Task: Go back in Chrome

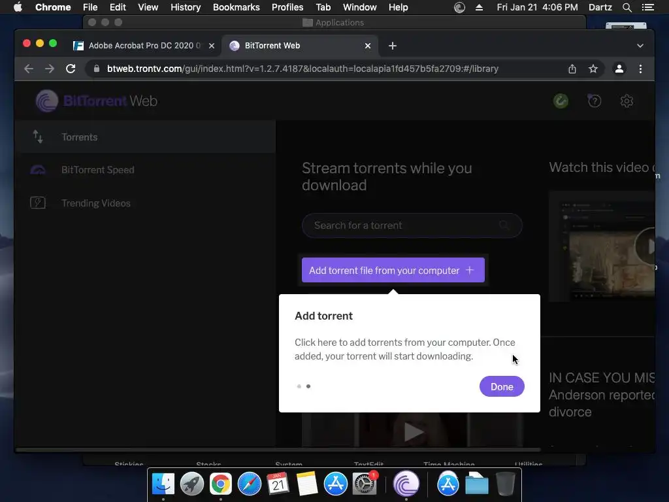Action: point(29,69)
